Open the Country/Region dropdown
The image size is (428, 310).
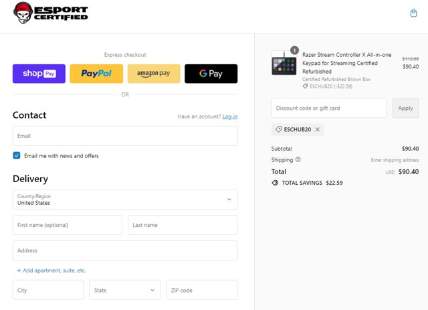point(125,200)
